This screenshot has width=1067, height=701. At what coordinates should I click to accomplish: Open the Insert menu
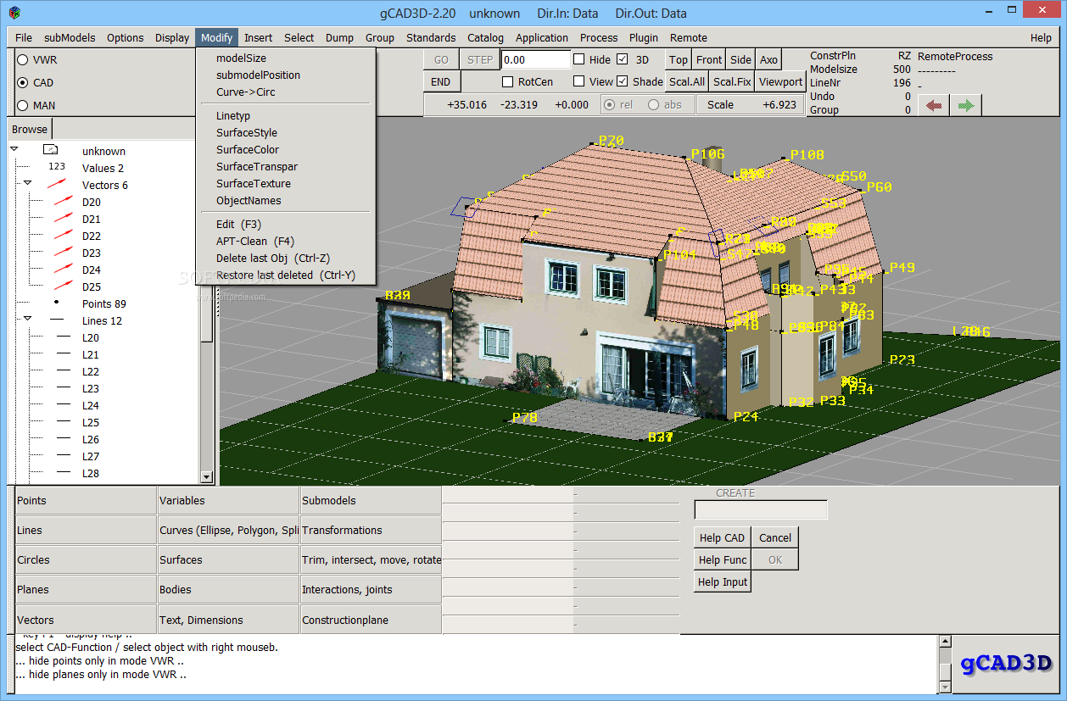(259, 38)
